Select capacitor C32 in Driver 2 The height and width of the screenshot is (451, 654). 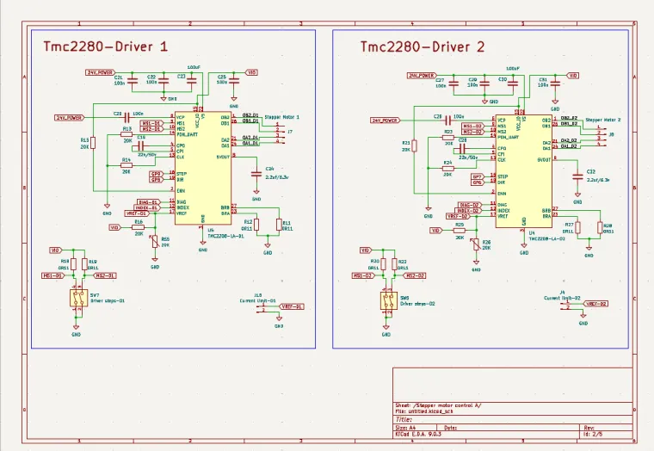(x=577, y=176)
